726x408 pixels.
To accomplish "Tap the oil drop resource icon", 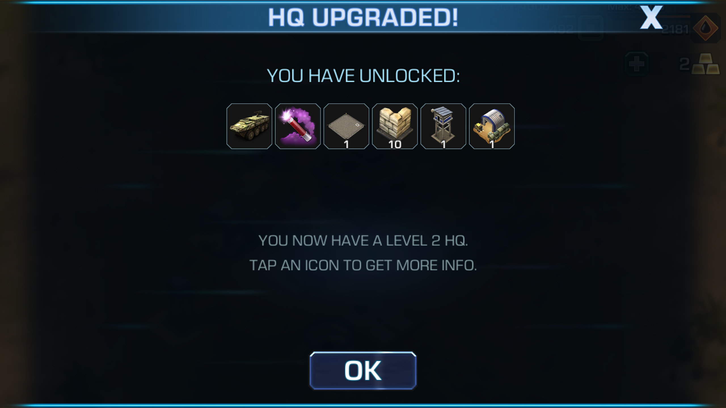I will 705,28.
